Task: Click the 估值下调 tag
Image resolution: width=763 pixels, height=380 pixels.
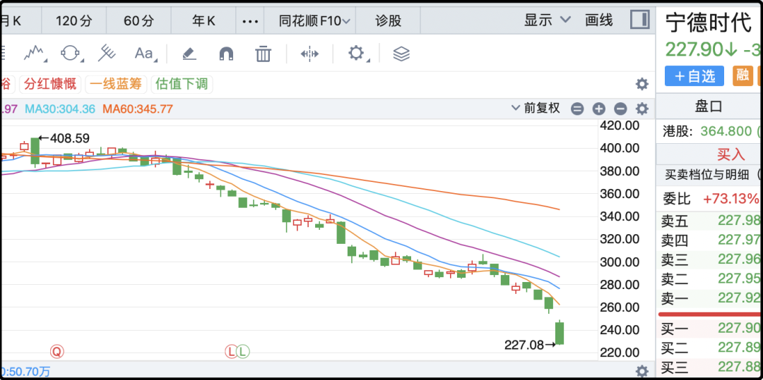Action: click(x=182, y=84)
